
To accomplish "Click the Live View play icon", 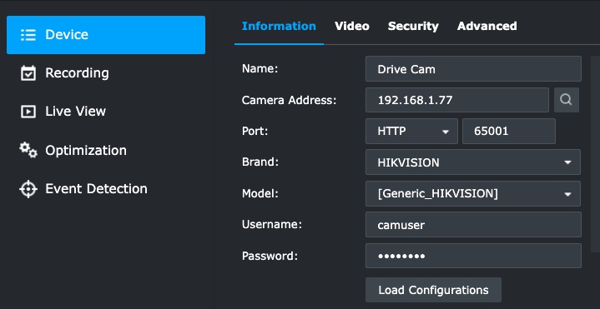I will (x=28, y=112).
